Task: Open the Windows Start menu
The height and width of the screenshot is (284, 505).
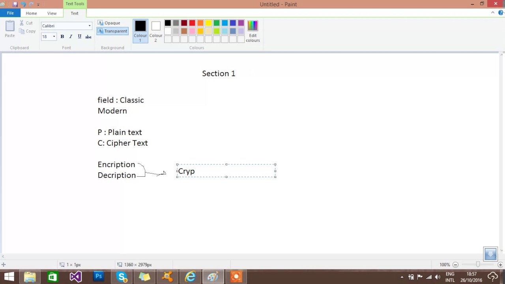Action: 9,277
